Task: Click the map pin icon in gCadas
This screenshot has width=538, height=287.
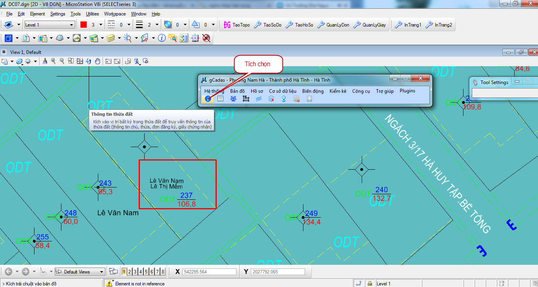Action: [284, 99]
